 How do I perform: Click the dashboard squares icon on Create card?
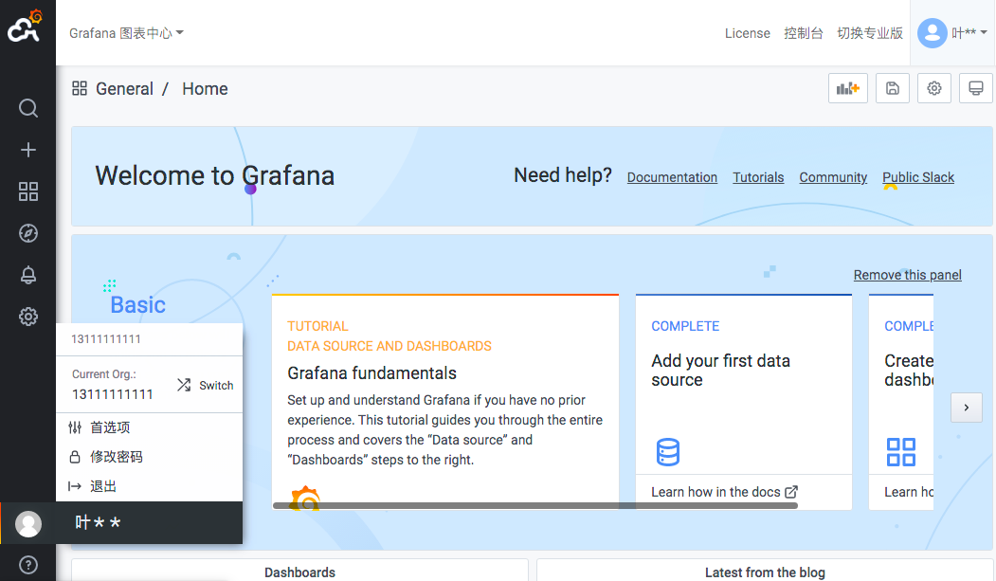[x=900, y=452]
